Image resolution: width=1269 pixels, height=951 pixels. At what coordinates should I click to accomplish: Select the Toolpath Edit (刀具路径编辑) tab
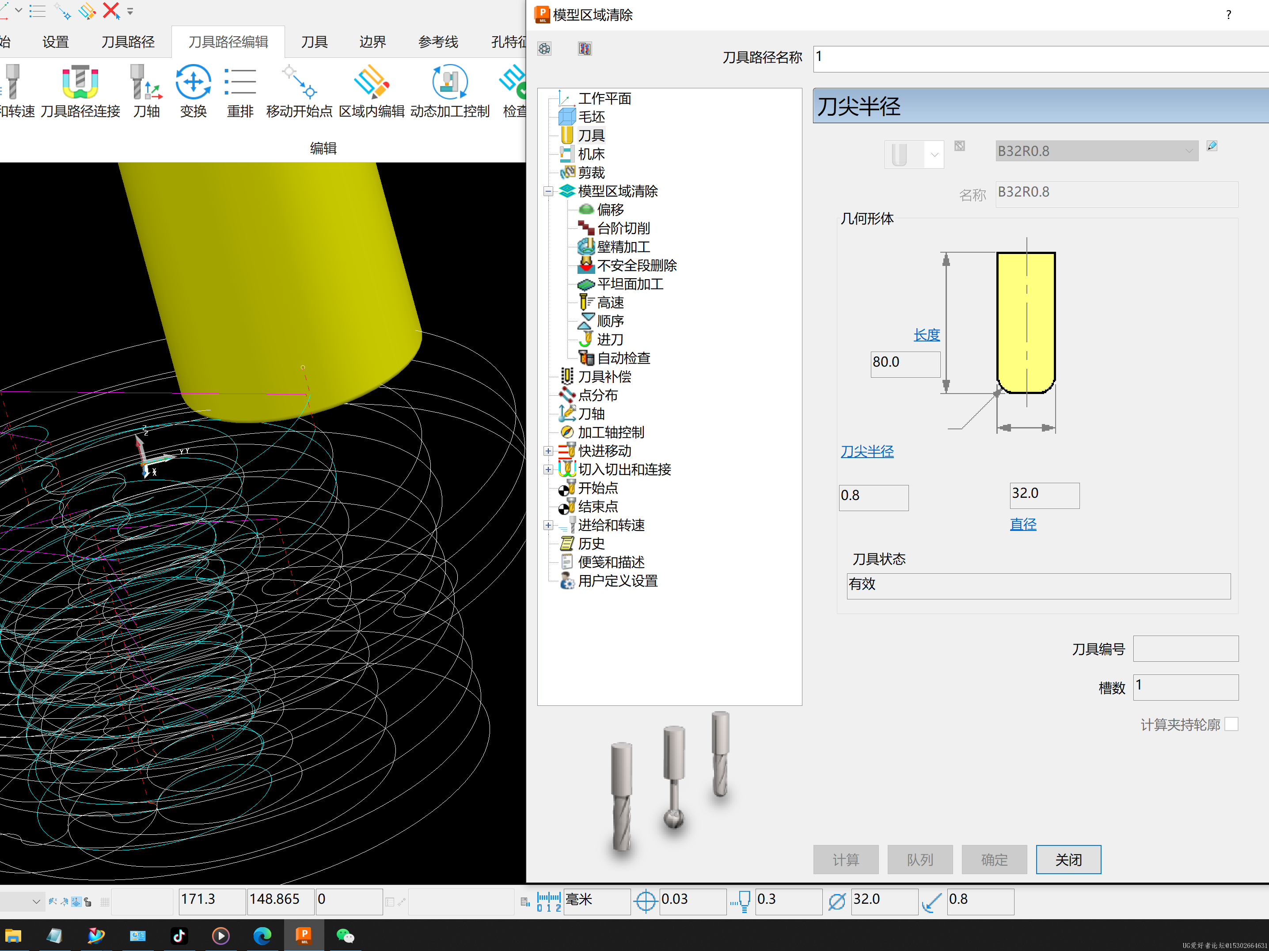coord(228,42)
